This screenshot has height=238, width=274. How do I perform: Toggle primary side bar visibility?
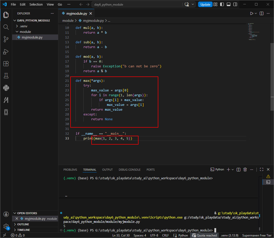[x=222, y=4]
